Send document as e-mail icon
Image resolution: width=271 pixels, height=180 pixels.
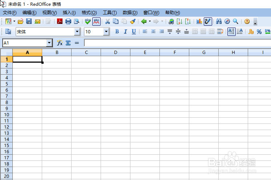click(37, 21)
